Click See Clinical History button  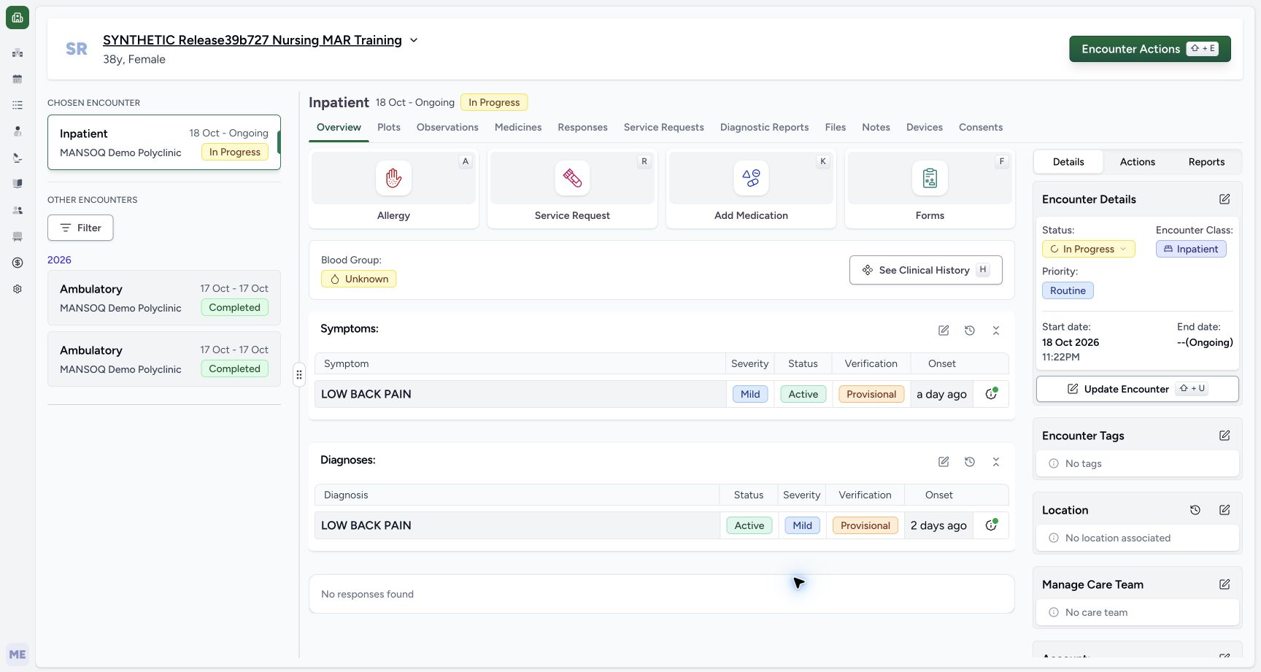(925, 270)
